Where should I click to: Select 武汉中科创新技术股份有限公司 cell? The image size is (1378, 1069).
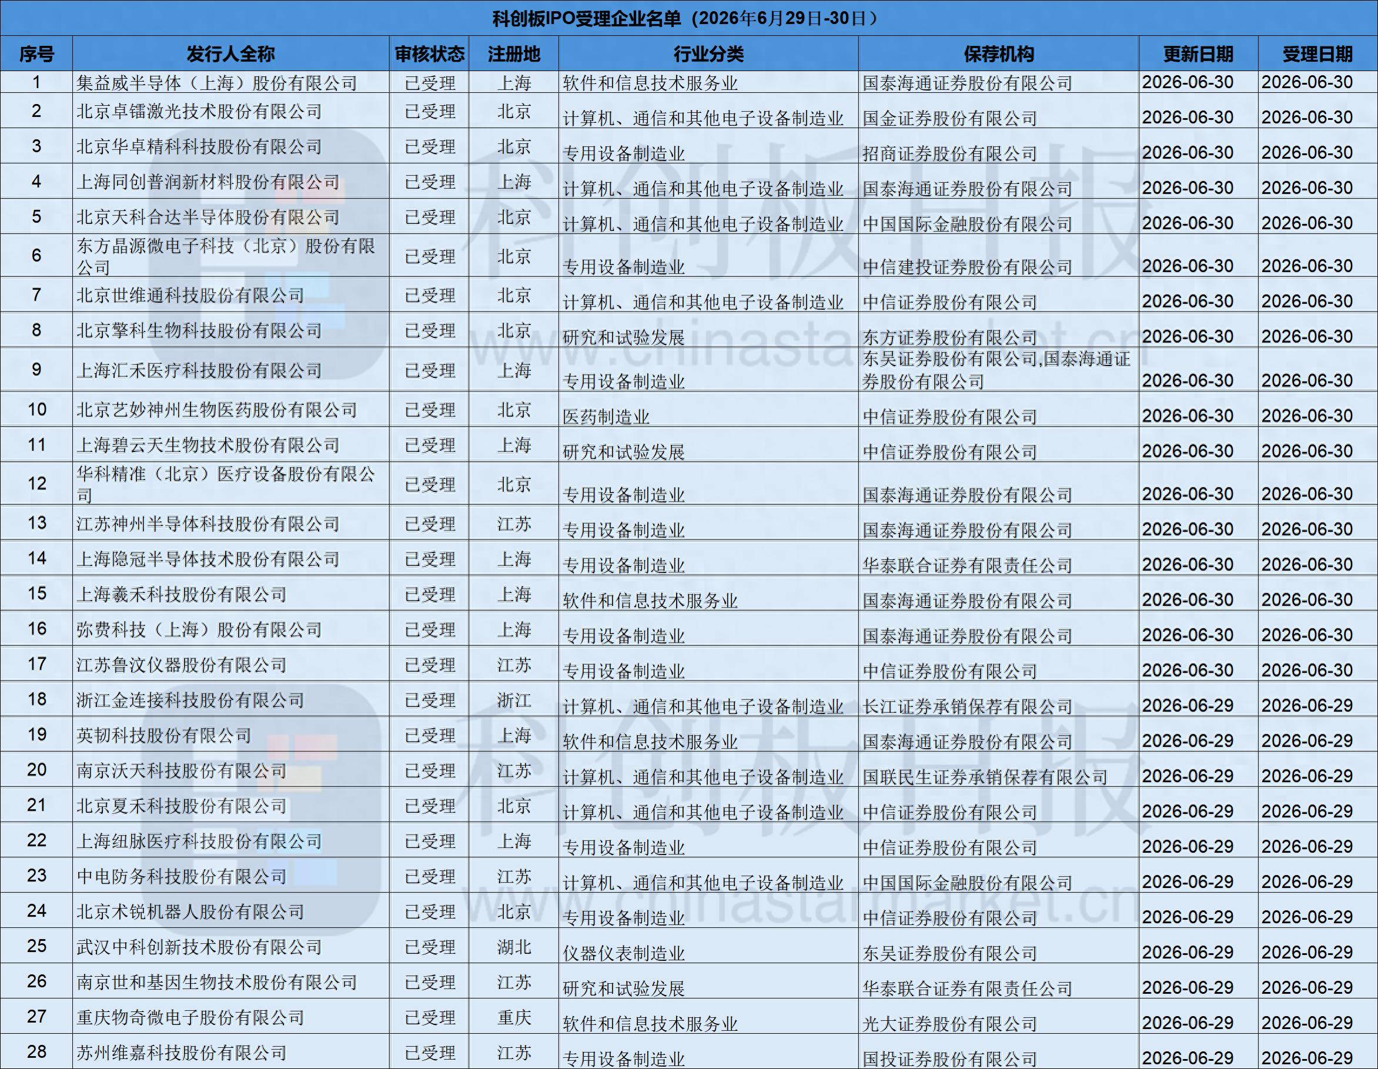click(230, 947)
